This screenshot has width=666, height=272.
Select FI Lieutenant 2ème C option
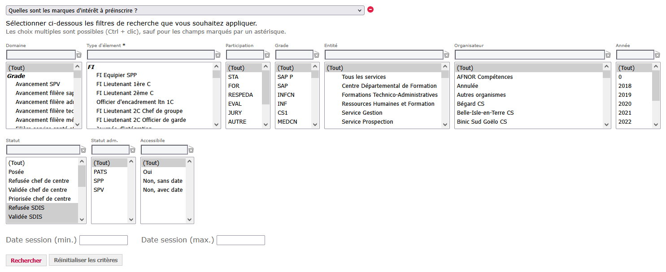(x=150, y=93)
